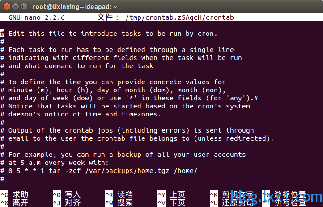This screenshot has width=323, height=207.
Task: Minimize the terminal window
Action: point(16,7)
